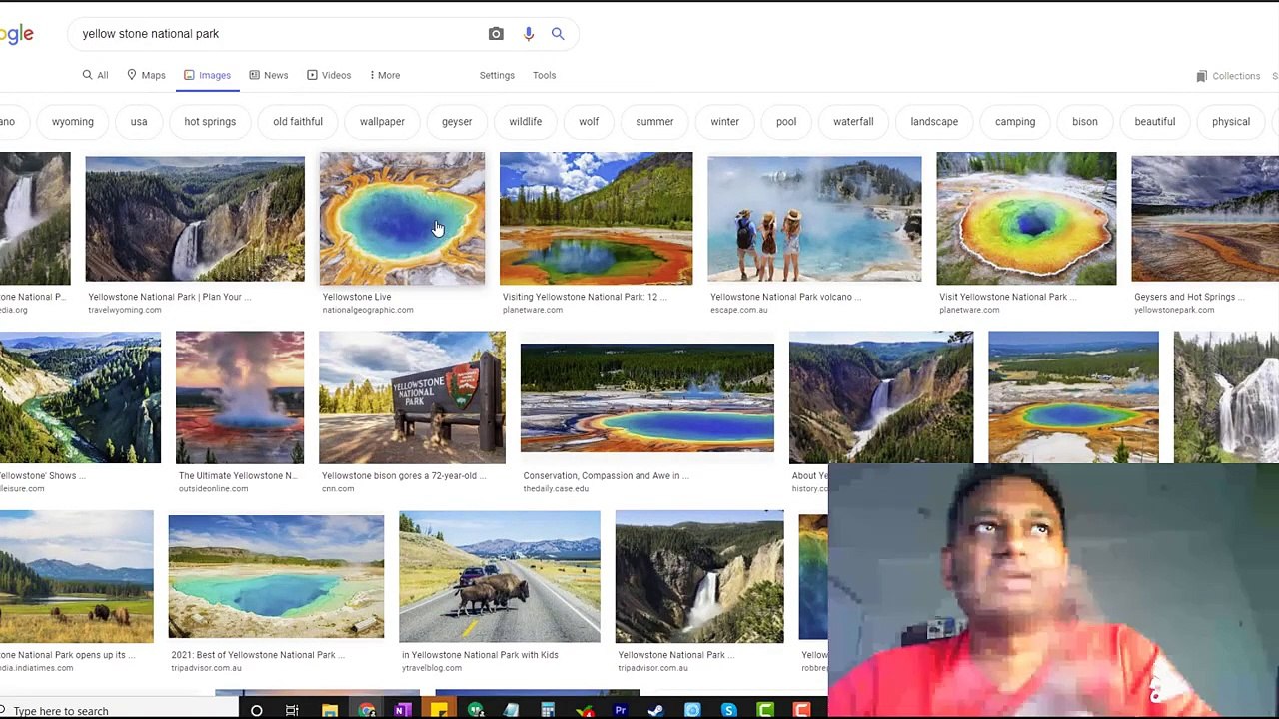Filter by the wildlife chip
Viewport: 1279px width, 719px height.
coord(525,122)
